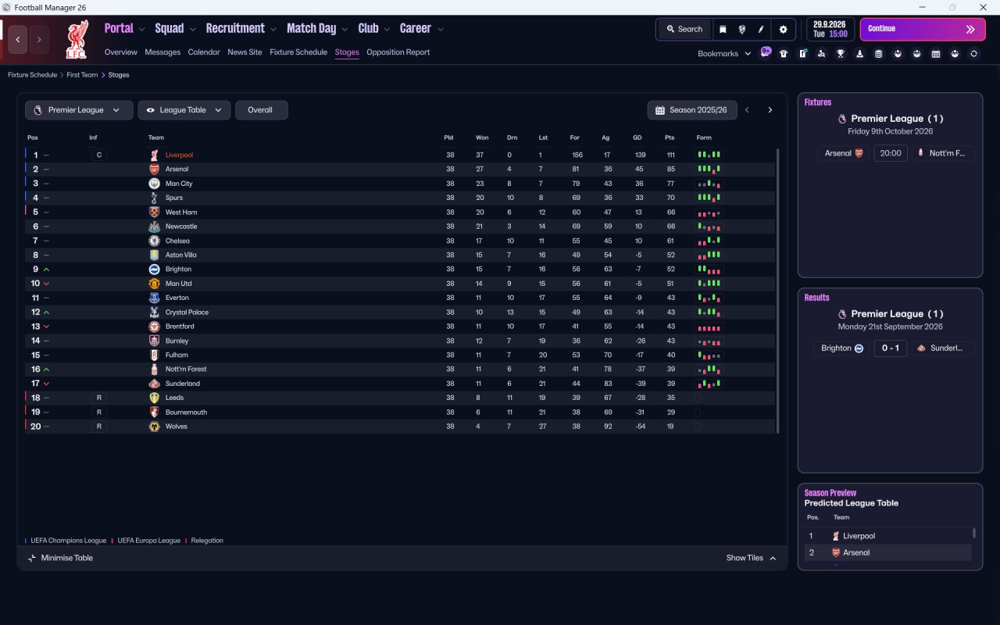
Task: Go to previous season with left chevron
Action: click(x=747, y=110)
